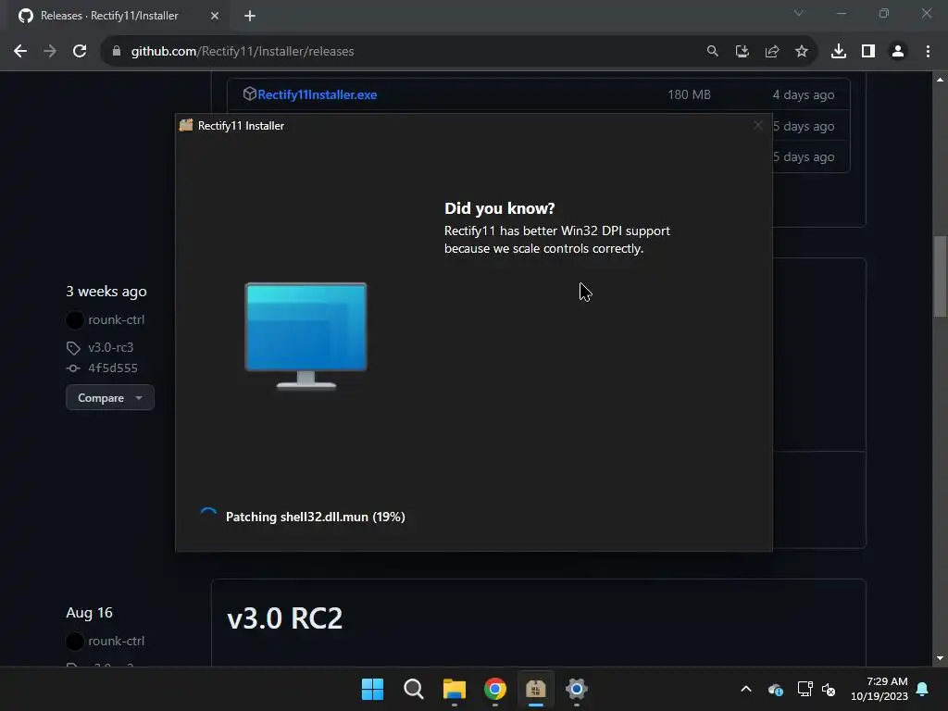Viewport: 948px width, 711px height.
Task: Open the Chrome profile menu
Action: [x=897, y=52]
